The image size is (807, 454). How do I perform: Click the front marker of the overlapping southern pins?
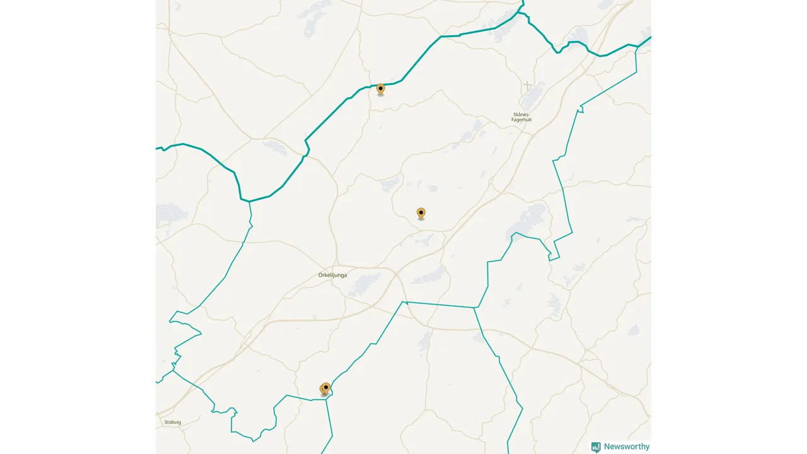(326, 388)
